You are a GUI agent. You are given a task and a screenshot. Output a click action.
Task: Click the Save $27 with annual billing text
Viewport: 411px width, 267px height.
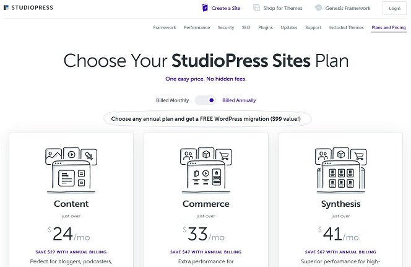tap(71, 252)
